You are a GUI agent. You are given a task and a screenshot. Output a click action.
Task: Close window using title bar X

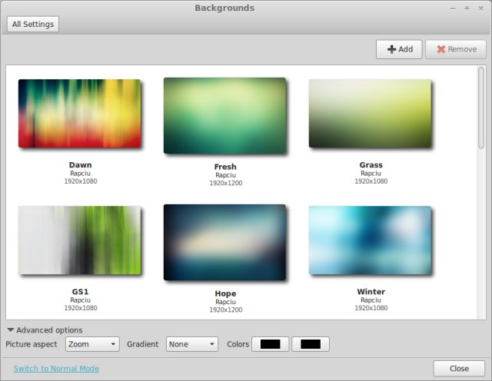point(480,8)
